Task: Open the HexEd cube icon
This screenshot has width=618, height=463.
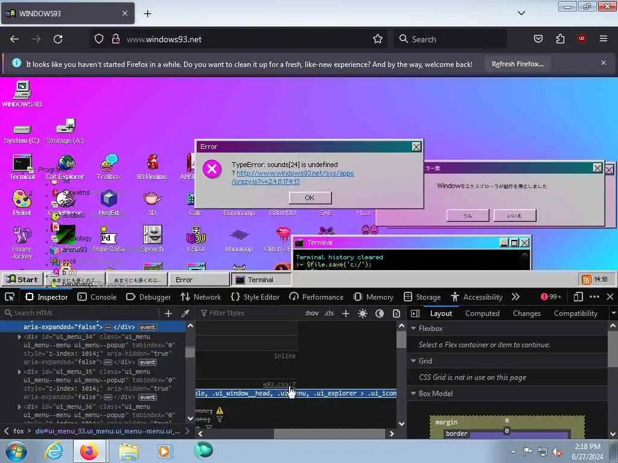Action: tap(109, 203)
